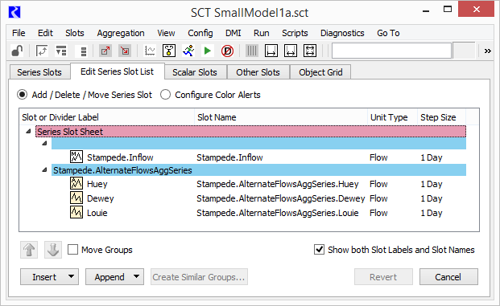Open the Insert button dropdown arrow
The height and width of the screenshot is (306, 500).
pyautogui.click(x=72, y=277)
